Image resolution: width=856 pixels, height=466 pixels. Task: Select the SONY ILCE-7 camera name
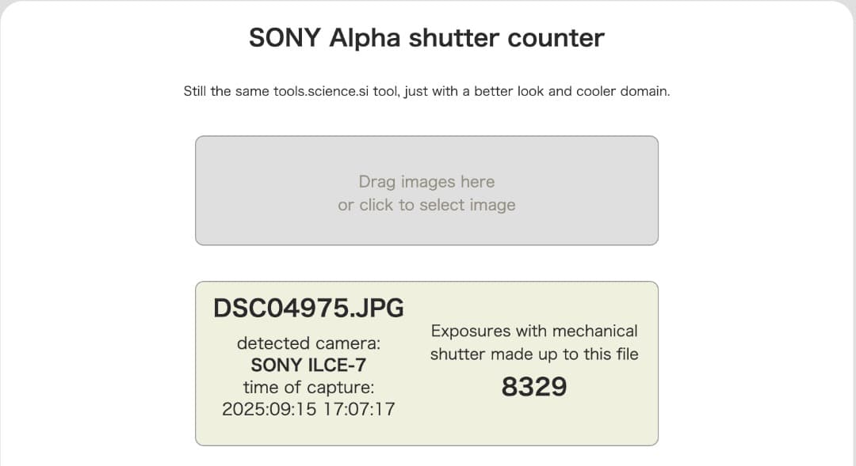308,365
